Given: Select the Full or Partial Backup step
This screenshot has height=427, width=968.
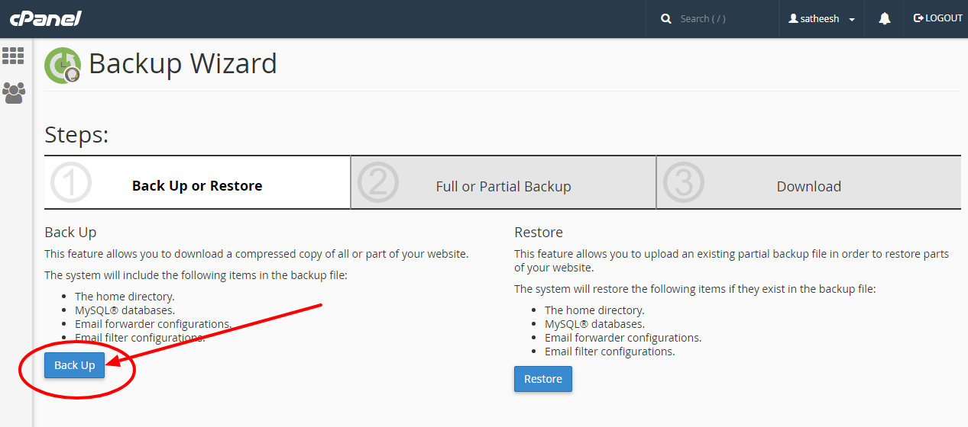Looking at the screenshot, I should pyautogui.click(x=503, y=183).
